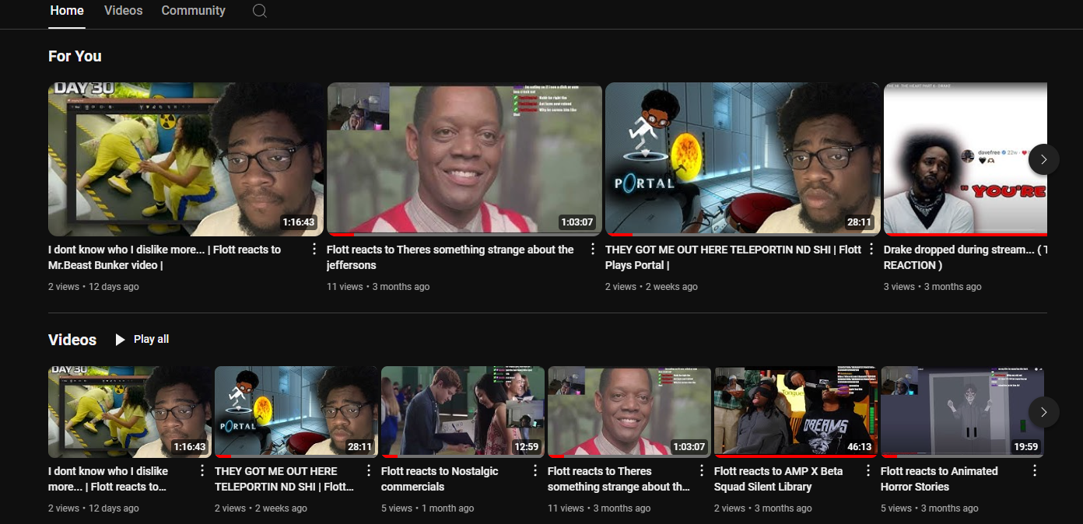Open options for AMP X Beta Squad video
The width and height of the screenshot is (1083, 524).
pos(868,470)
